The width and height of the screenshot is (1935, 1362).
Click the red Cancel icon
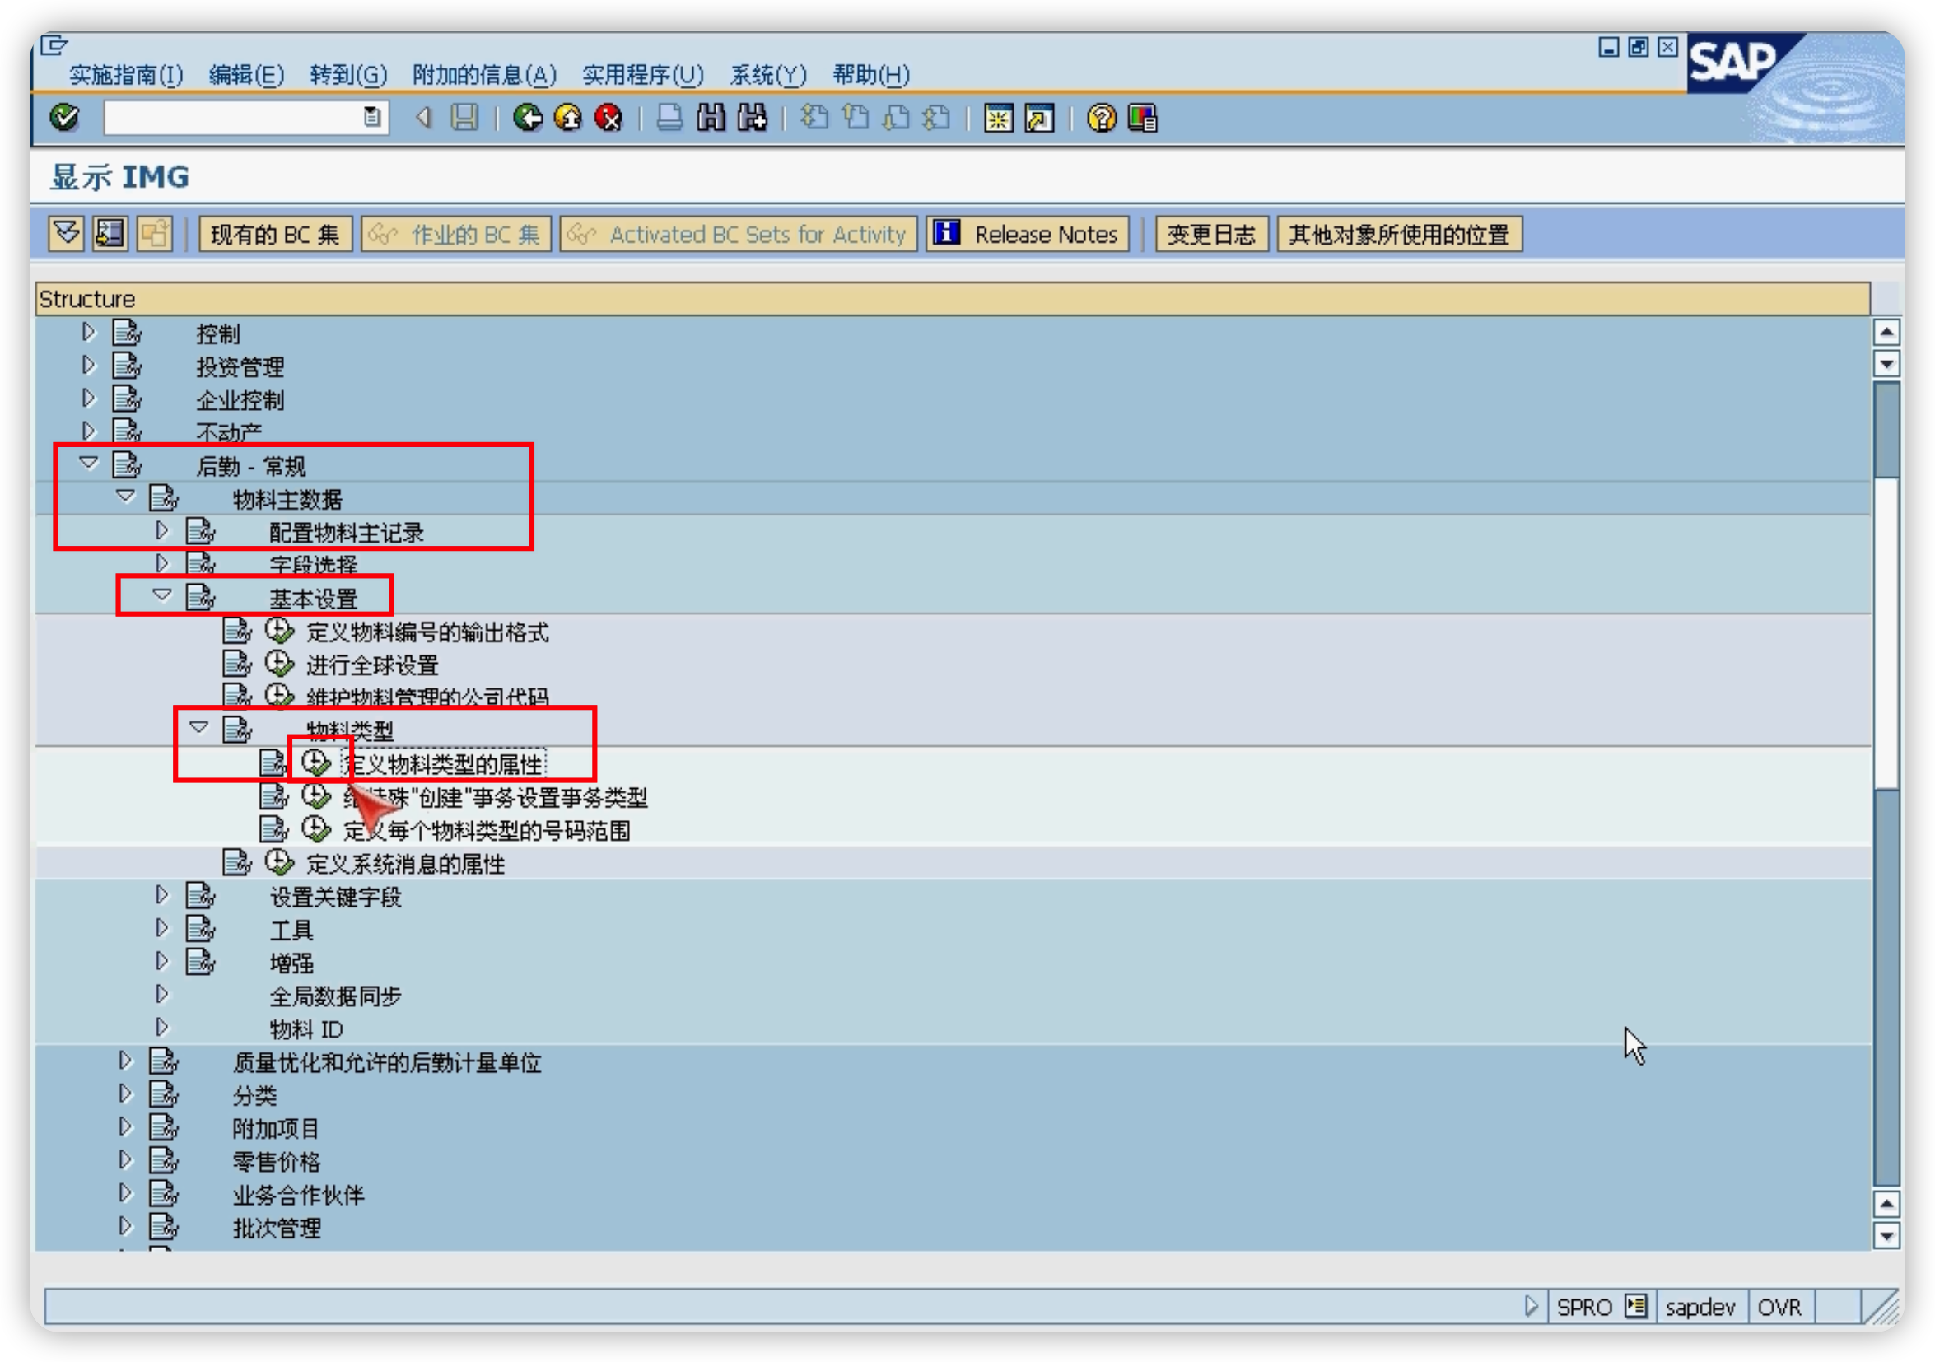608,117
